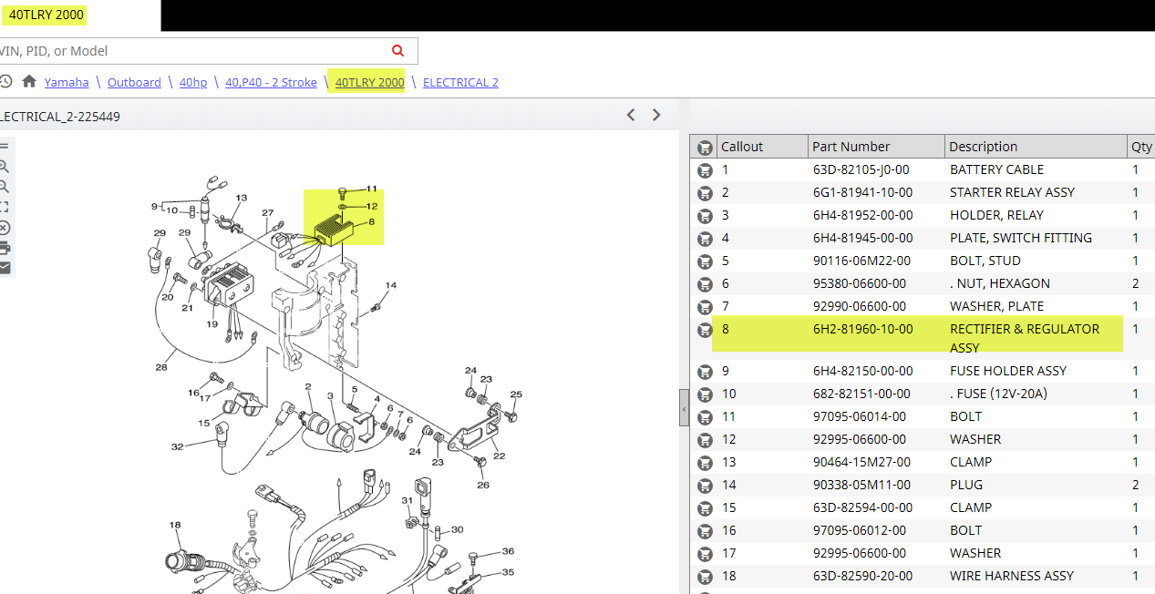Add WIRE HARNESS ASSY to cart
The image size is (1155, 594).
click(x=705, y=577)
